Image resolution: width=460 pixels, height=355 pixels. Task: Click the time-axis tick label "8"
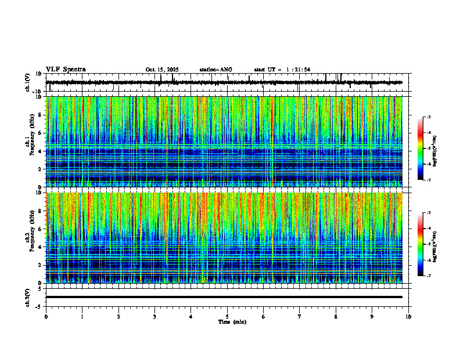(x=336, y=317)
